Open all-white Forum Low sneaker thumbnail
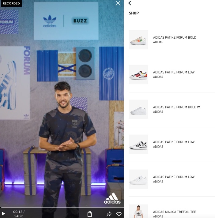 click(138, 179)
